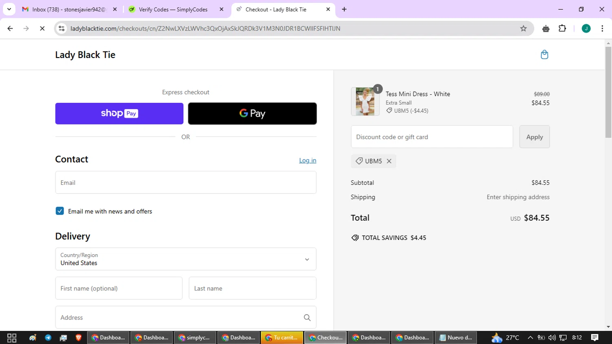Bookmark this page with the star icon
Screen dimensions: 612x344
pos(523,29)
